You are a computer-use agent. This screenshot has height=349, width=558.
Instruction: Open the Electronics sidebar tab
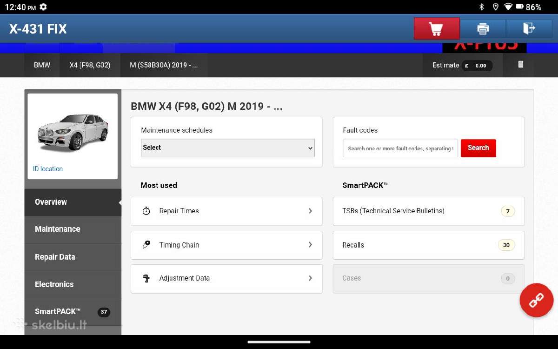pyautogui.click(x=73, y=284)
